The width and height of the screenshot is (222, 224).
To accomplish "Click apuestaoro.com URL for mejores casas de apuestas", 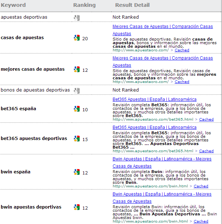I will click(141, 82).
